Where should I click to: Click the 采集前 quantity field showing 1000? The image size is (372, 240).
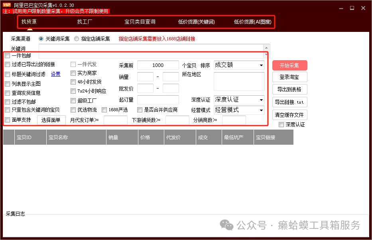point(158,65)
